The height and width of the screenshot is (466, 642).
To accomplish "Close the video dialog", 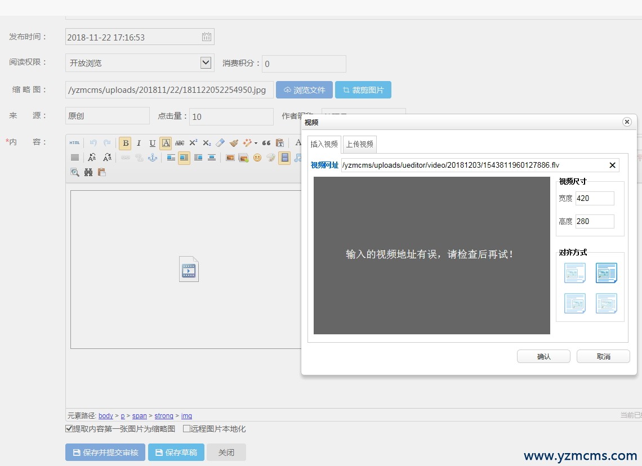I will [x=626, y=122].
